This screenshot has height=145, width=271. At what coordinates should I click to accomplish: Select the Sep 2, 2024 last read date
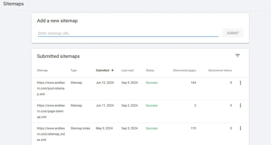129,105
